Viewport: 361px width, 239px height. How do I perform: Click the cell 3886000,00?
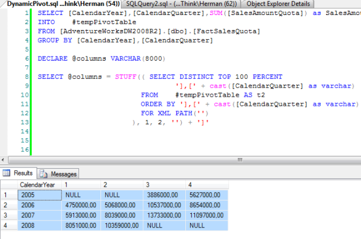[x=164, y=195]
